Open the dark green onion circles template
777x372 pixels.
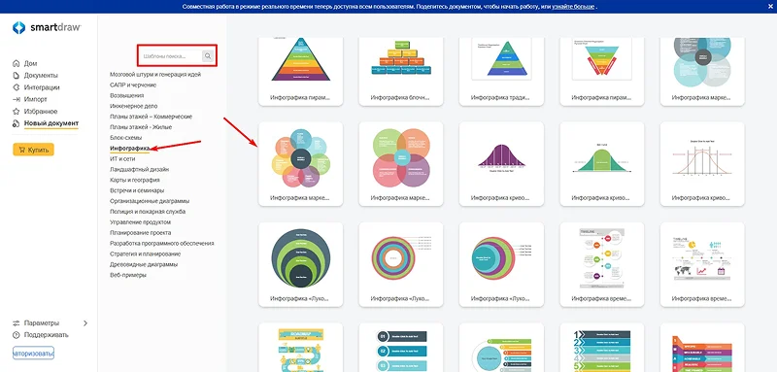(301, 264)
